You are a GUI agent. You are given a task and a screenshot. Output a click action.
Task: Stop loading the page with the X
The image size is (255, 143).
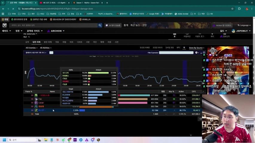pyautogui.click(x=13, y=9)
